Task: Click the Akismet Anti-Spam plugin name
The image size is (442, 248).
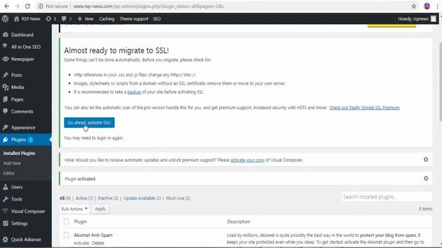Action: [x=93, y=235]
